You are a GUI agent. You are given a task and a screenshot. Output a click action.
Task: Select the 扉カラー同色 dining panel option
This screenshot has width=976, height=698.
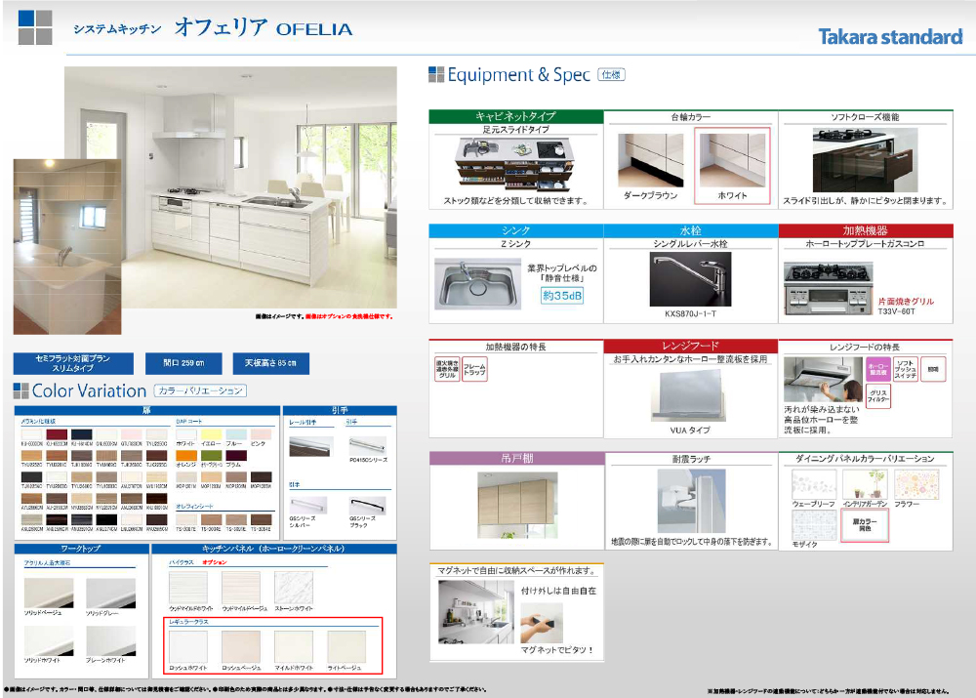865,525
